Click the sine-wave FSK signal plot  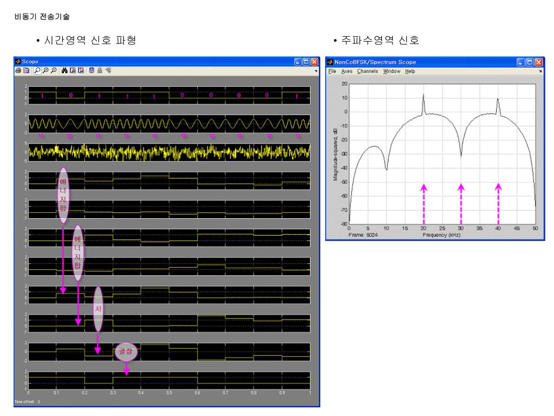[169, 124]
